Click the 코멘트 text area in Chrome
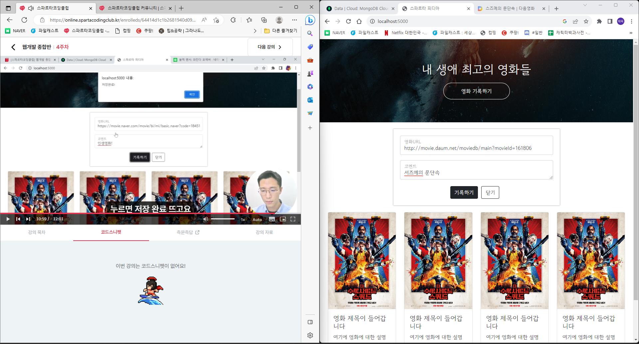 click(x=476, y=170)
